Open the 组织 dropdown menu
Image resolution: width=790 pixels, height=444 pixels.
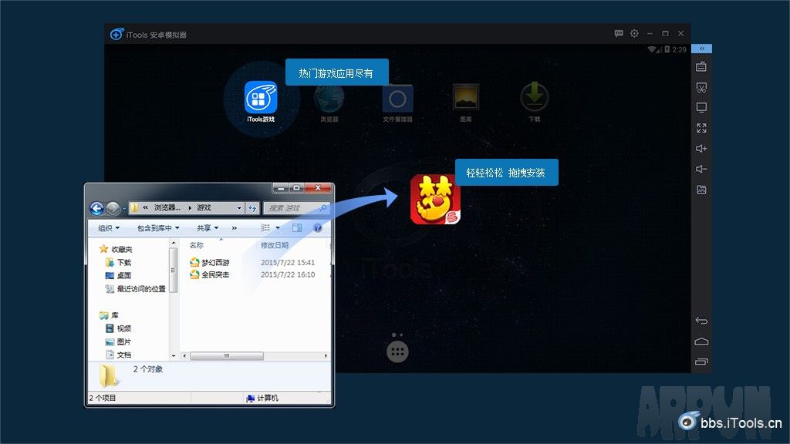pos(109,228)
